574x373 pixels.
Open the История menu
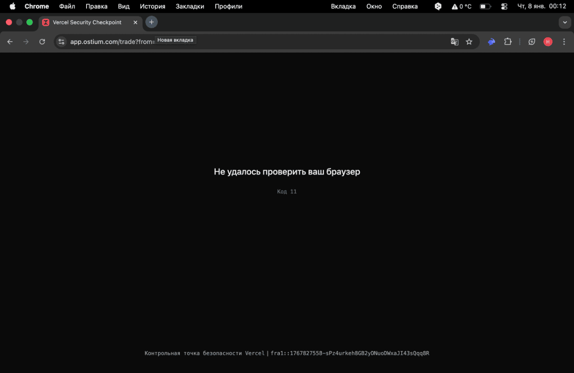(x=153, y=6)
